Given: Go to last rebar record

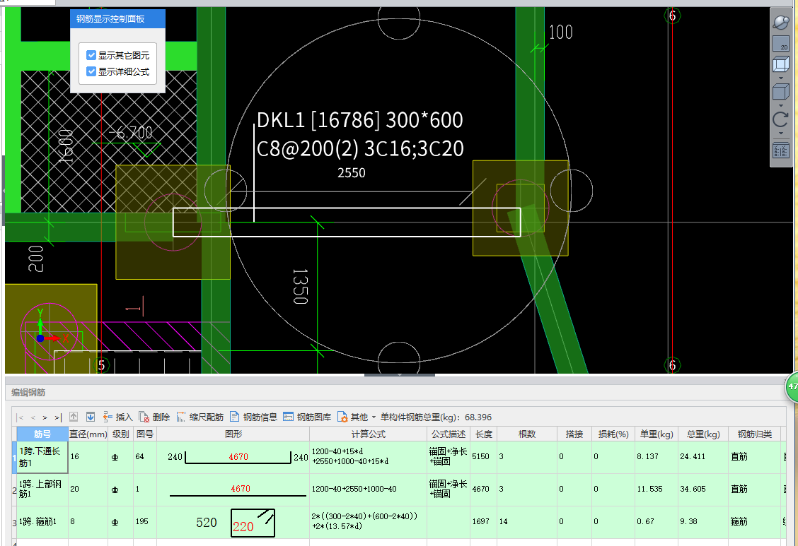Looking at the screenshot, I should coord(58,417).
